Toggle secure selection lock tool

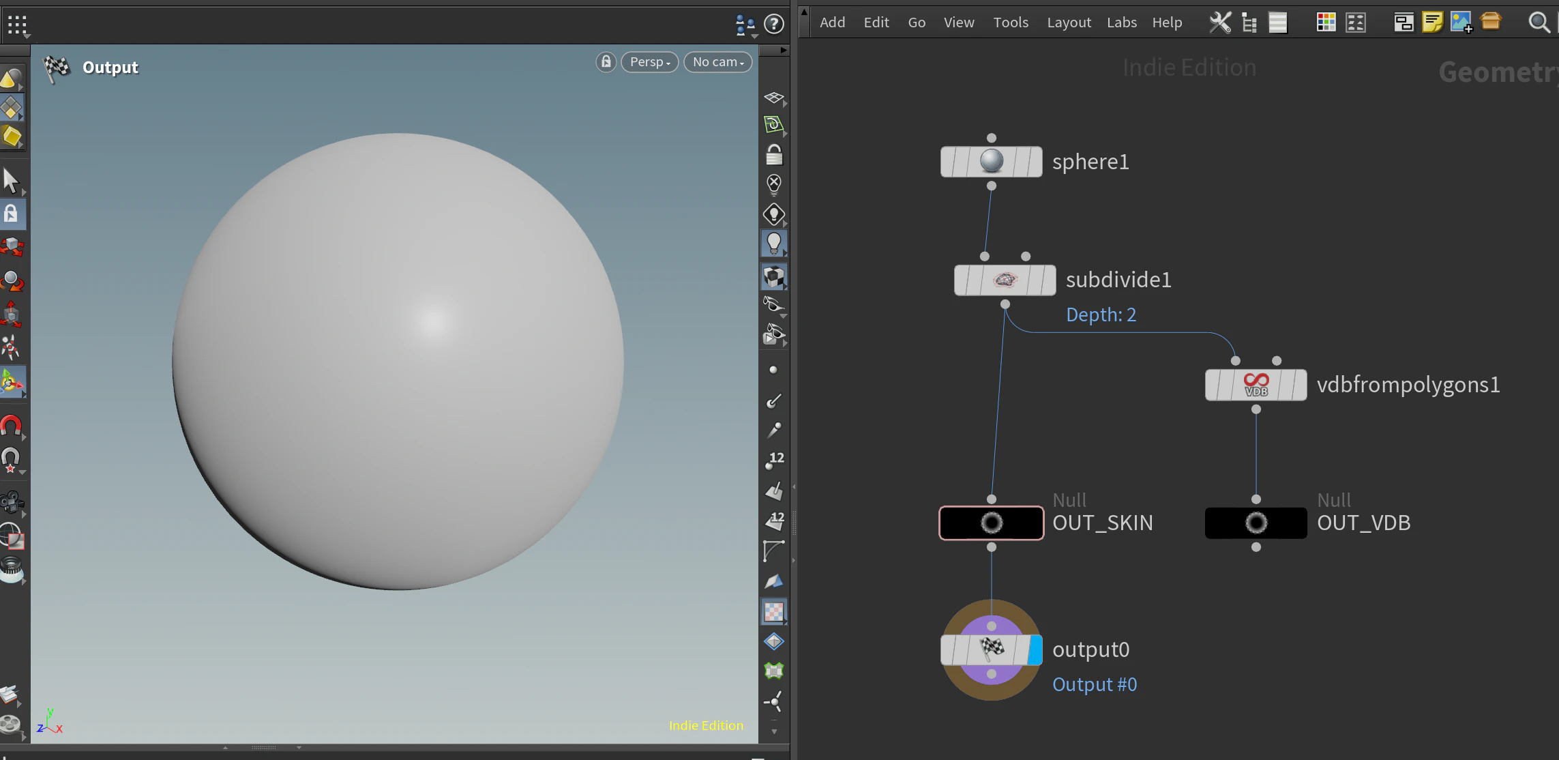coord(12,214)
